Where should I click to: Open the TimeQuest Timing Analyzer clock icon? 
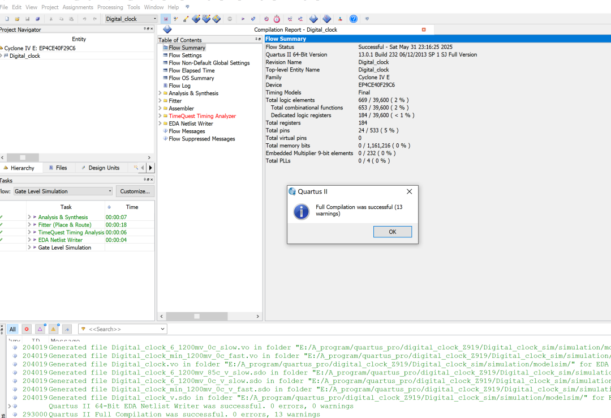click(x=277, y=19)
